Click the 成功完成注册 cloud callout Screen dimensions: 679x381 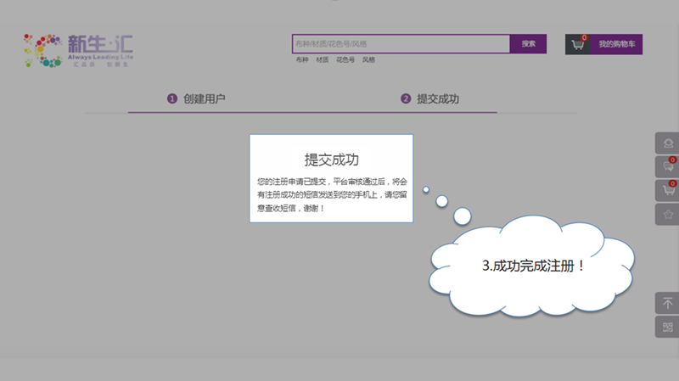533,266
